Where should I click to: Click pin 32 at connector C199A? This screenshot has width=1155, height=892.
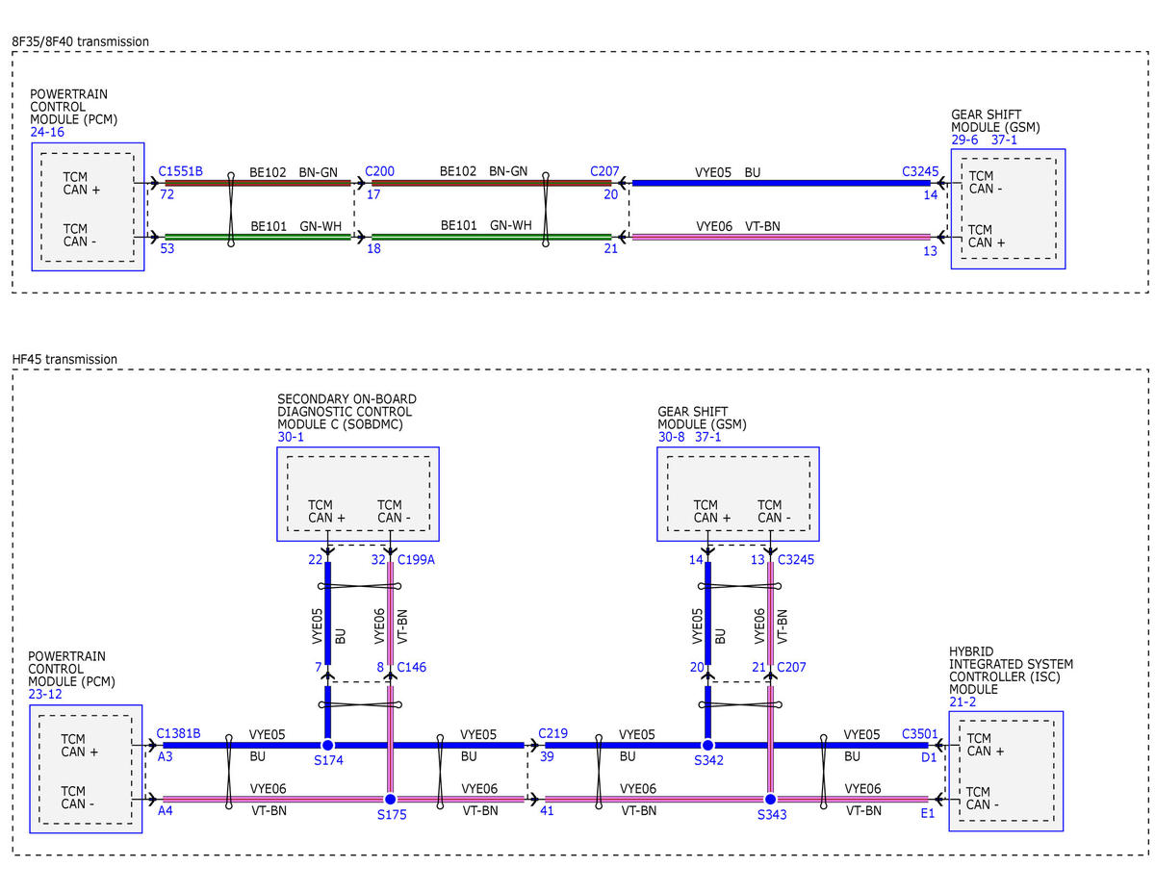378,560
